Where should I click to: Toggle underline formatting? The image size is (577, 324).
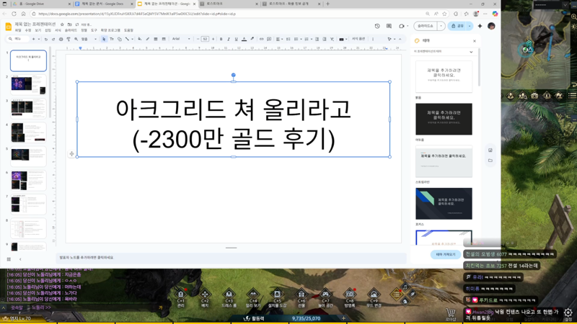[x=237, y=39]
